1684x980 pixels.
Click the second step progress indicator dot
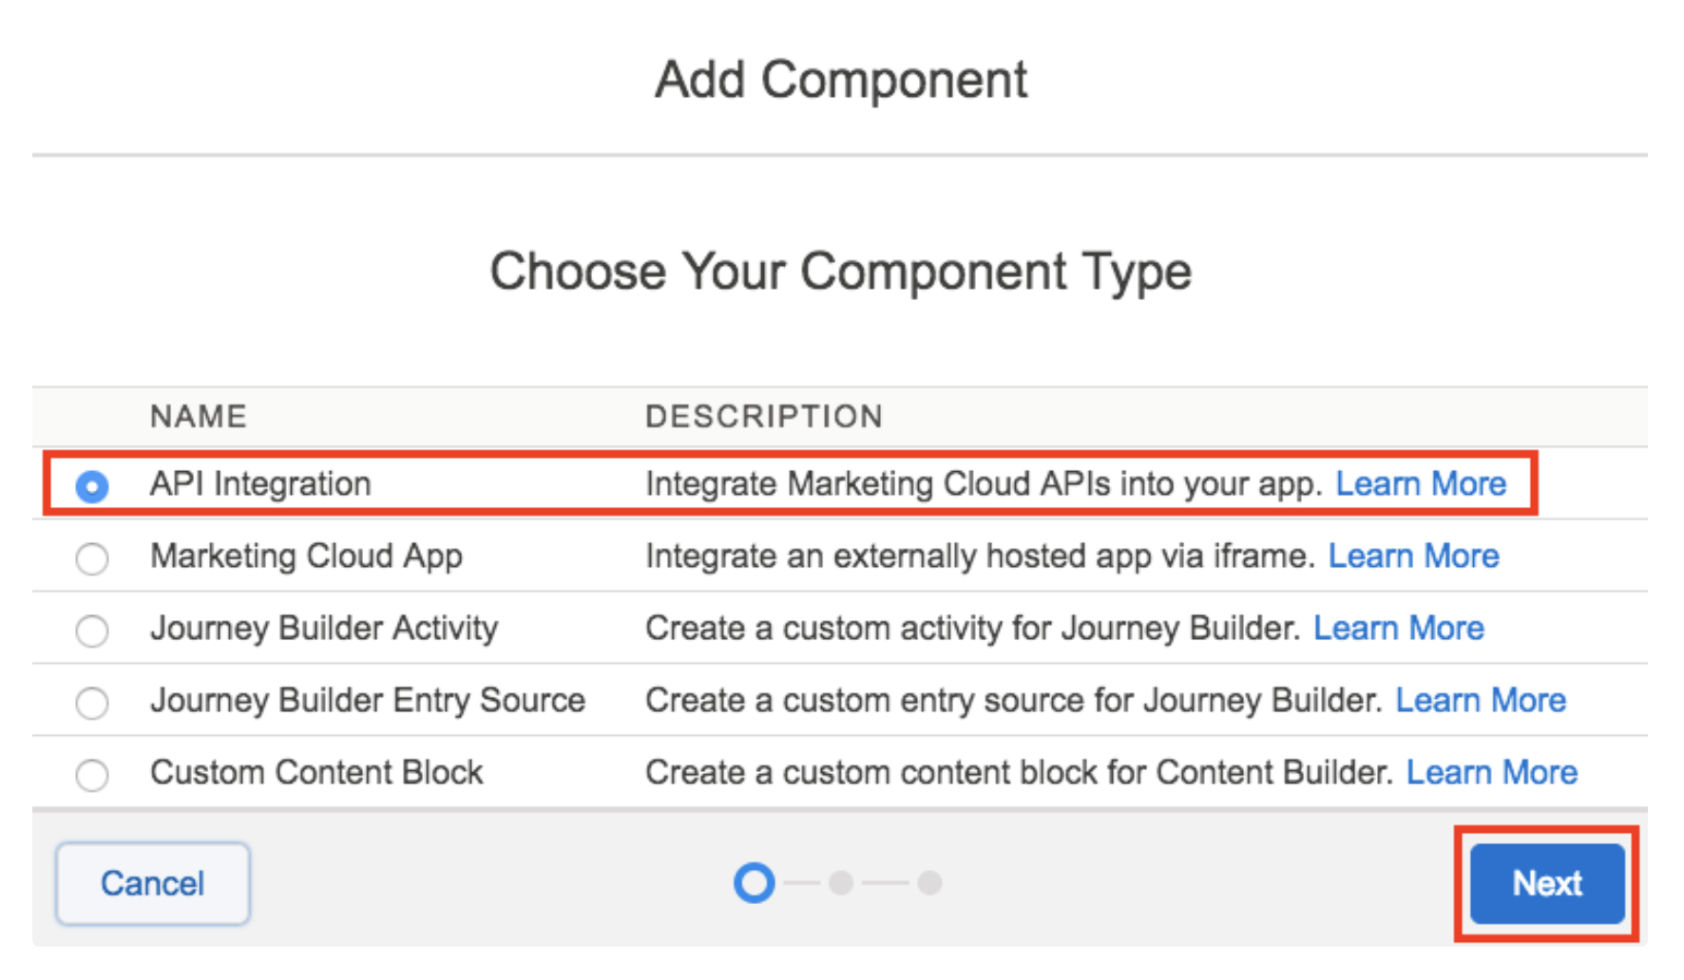(841, 883)
